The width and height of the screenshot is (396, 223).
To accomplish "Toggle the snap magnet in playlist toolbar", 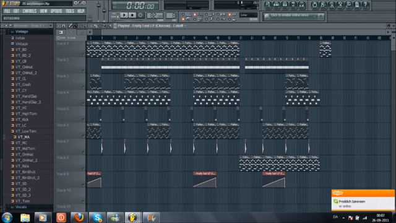I will pos(64,26).
